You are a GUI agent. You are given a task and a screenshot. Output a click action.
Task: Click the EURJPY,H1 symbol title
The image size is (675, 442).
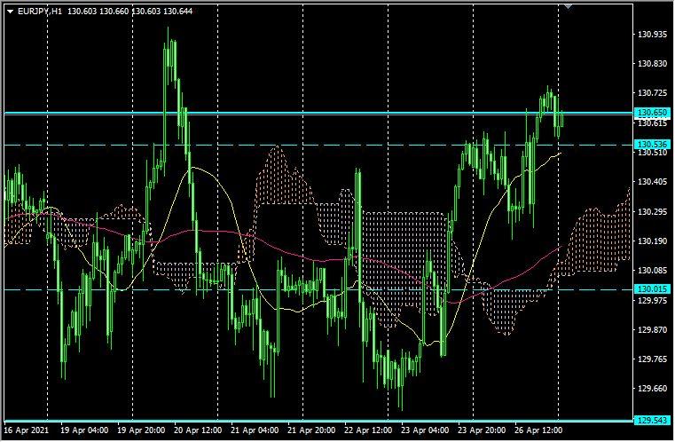(40, 12)
